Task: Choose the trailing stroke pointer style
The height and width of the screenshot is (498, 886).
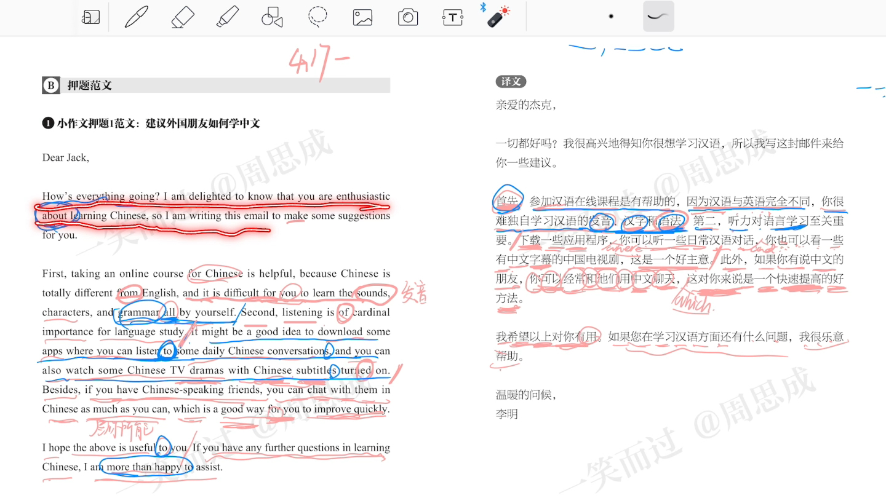Action: pyautogui.click(x=658, y=17)
